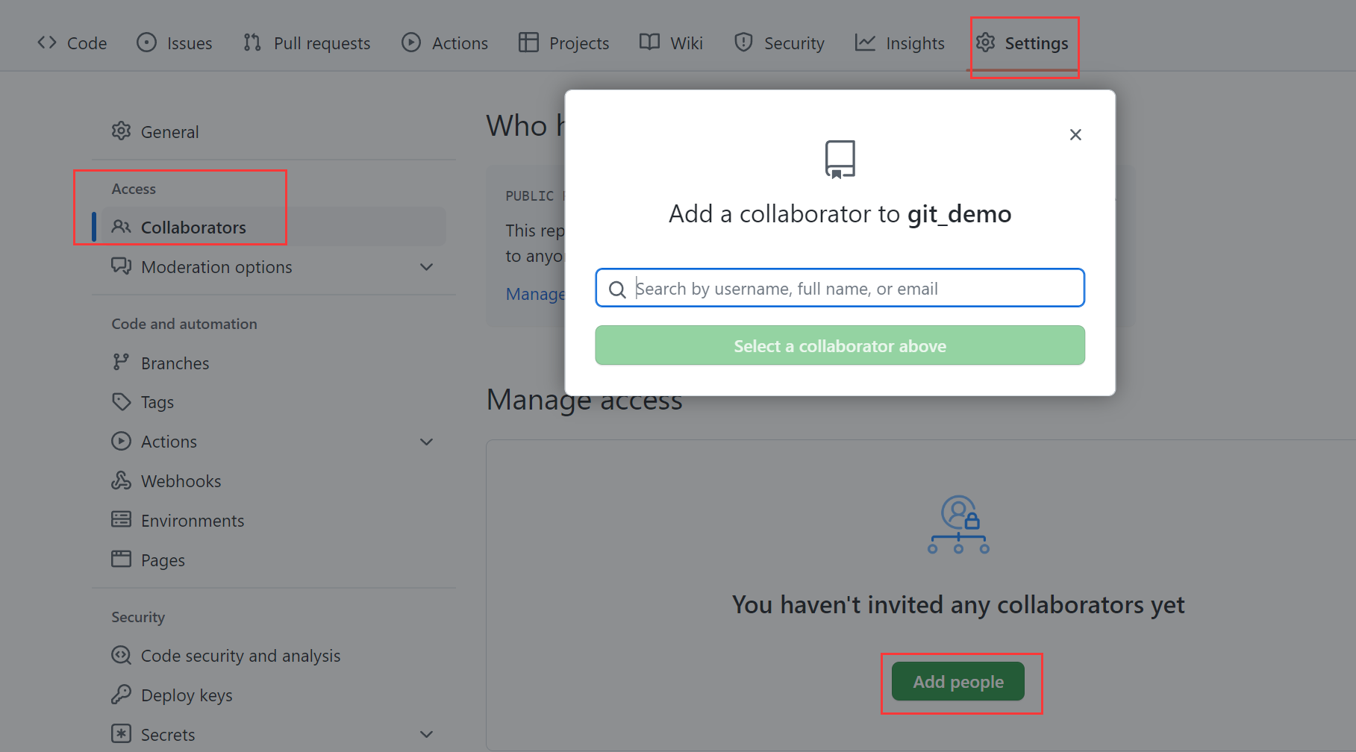This screenshot has width=1356, height=752.
Task: Open the Code tab
Action: click(72, 43)
